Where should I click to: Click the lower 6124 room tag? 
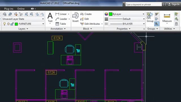tap(51, 73)
